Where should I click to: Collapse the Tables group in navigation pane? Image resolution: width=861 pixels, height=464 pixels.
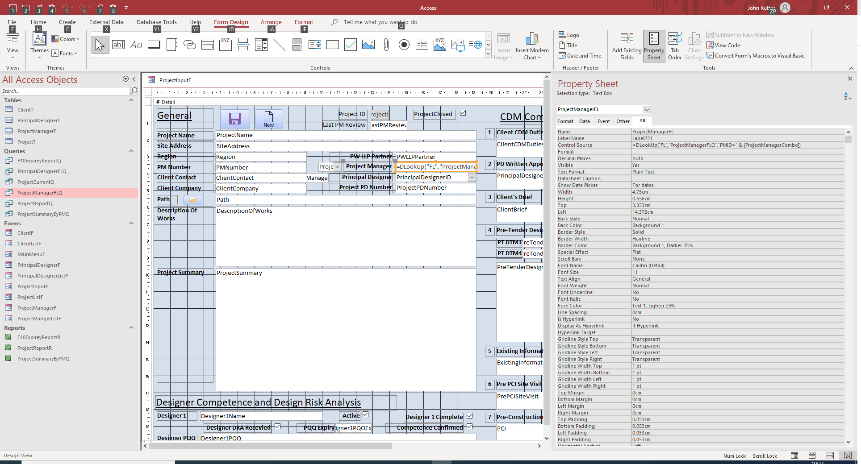click(x=131, y=100)
